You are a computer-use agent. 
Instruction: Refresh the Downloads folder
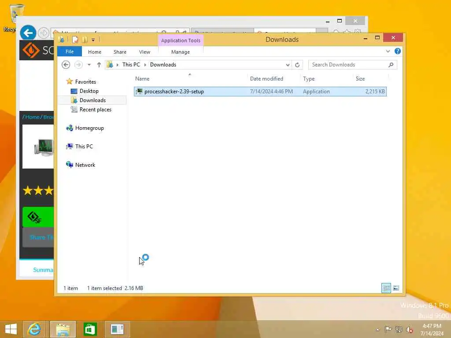point(297,65)
